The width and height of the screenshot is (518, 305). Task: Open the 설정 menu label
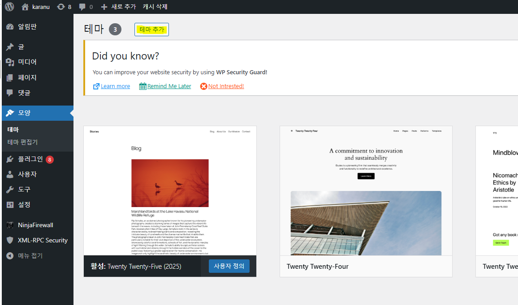coord(24,204)
